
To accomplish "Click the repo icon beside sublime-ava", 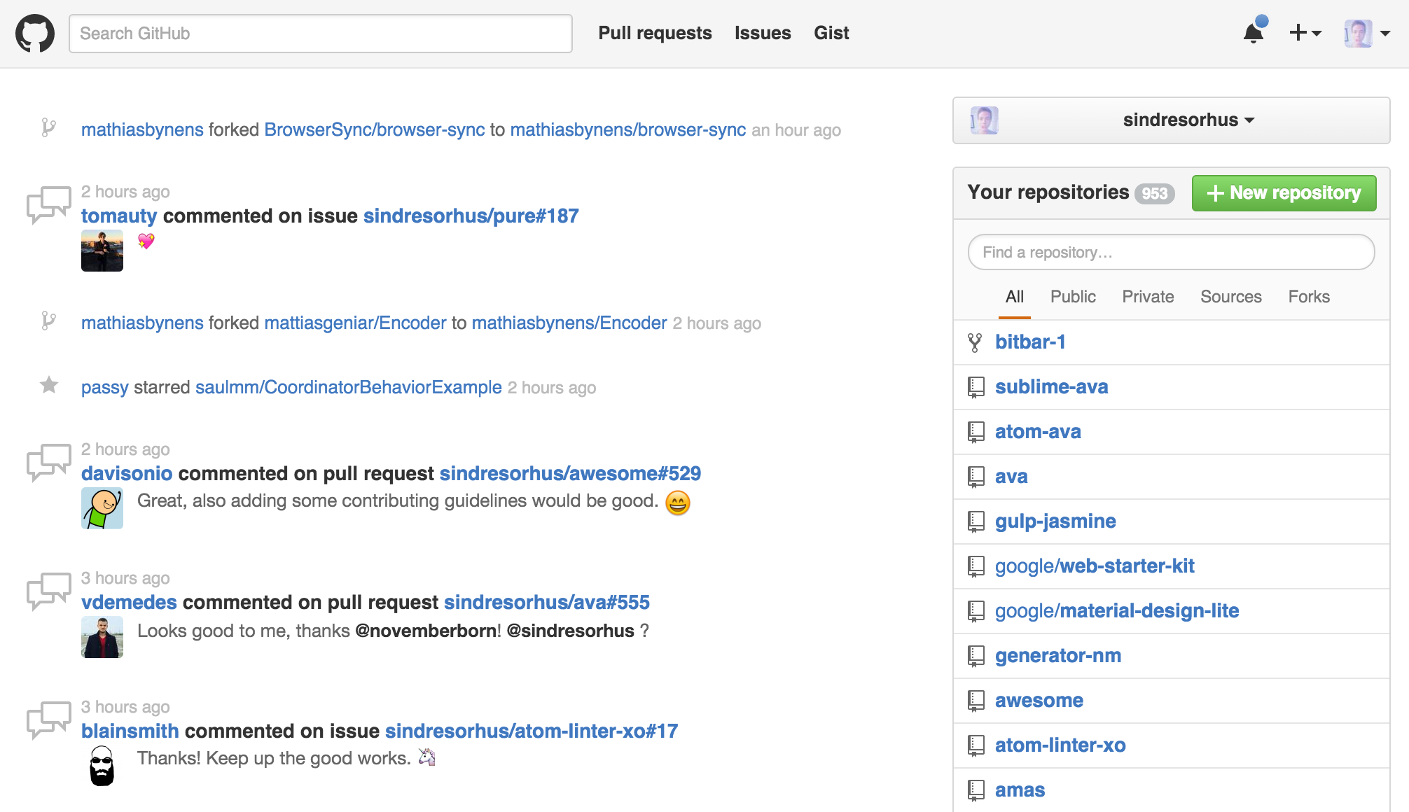I will 976,387.
